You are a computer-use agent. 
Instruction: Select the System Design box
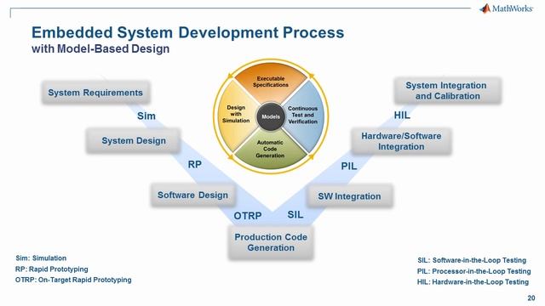[134, 140]
